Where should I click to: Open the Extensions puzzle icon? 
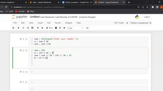pos(153,7)
